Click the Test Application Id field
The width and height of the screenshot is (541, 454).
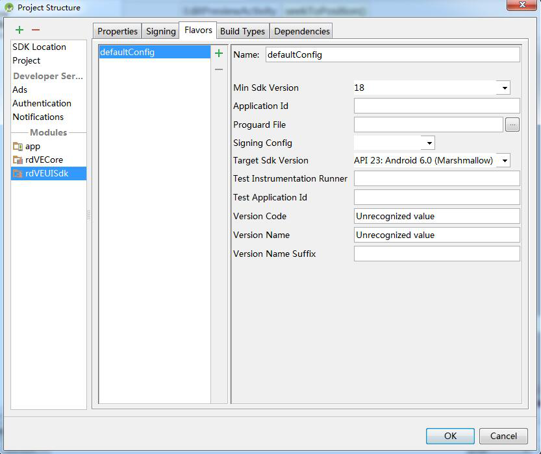pos(437,197)
